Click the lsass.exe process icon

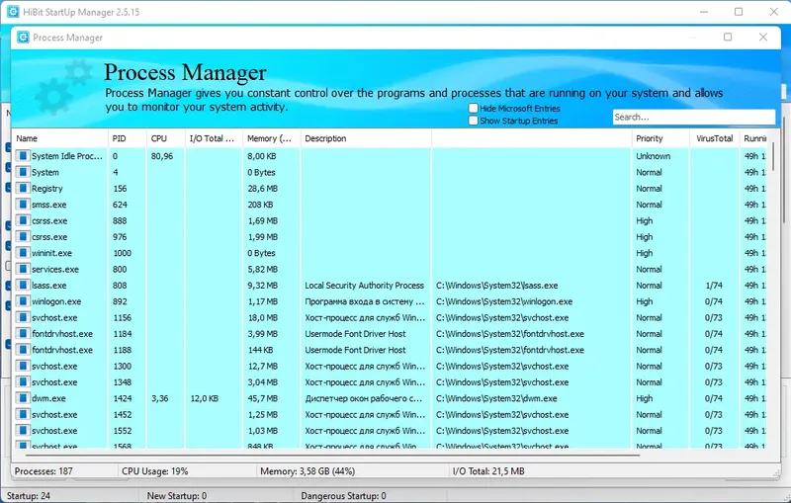click(22, 285)
